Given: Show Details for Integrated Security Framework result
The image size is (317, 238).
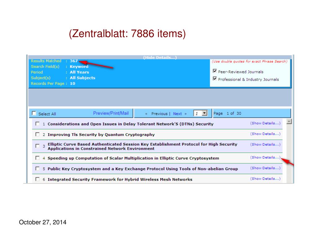Looking at the screenshot, I should pos(265,178).
